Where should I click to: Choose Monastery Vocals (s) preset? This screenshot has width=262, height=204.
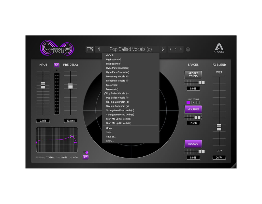[131, 81]
